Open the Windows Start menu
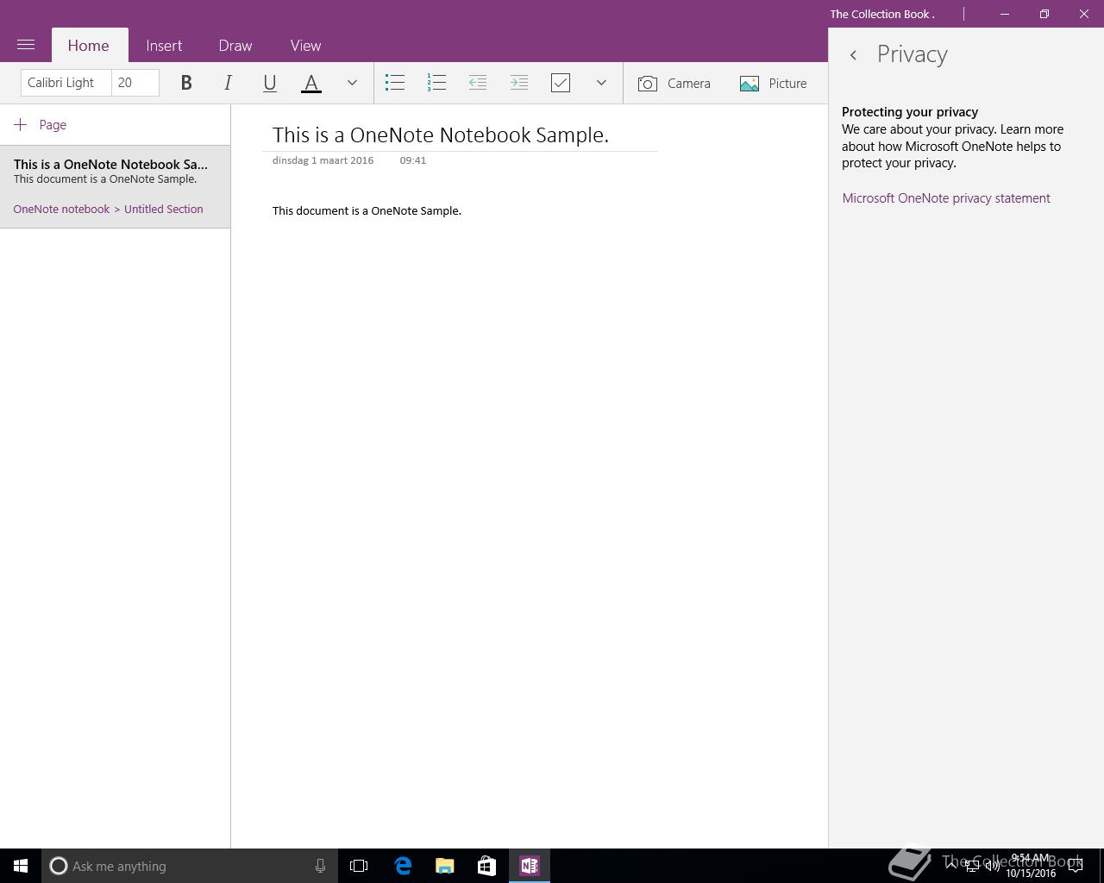 coord(21,866)
